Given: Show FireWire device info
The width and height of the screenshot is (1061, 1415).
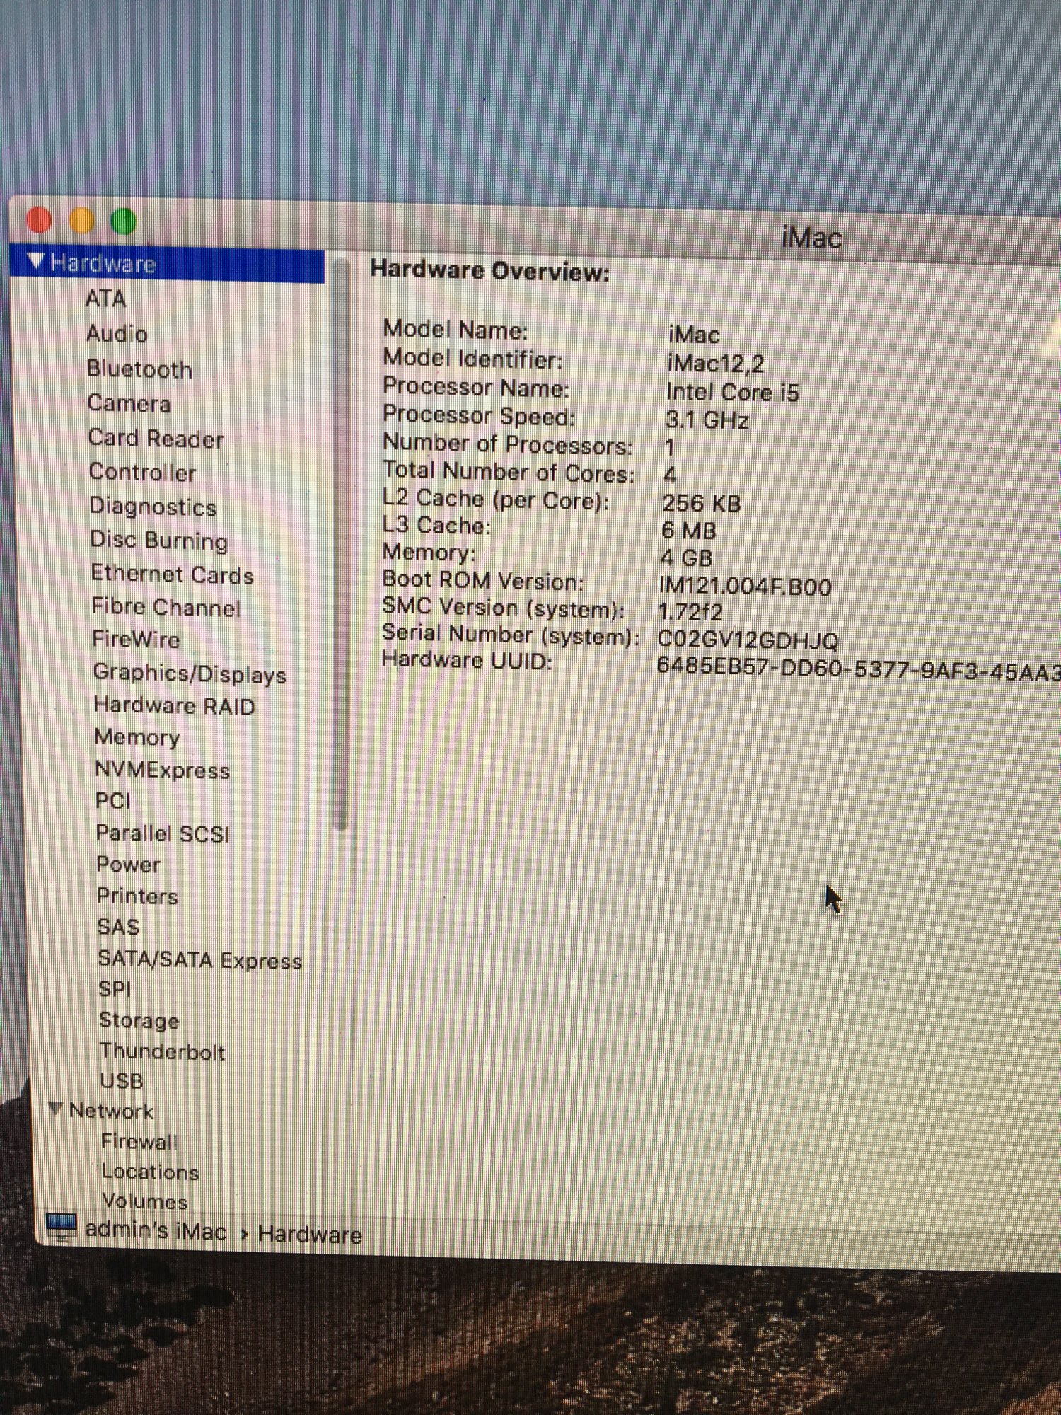Looking at the screenshot, I should 136,640.
